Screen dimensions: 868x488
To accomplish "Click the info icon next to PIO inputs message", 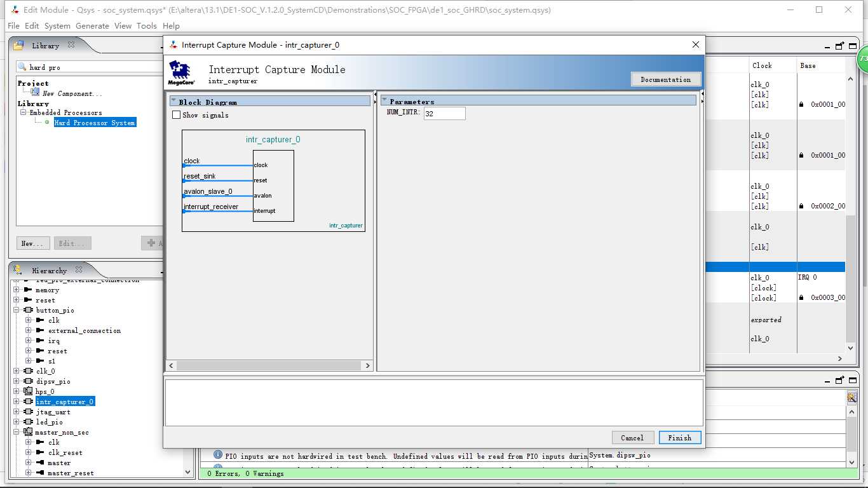I will point(218,455).
